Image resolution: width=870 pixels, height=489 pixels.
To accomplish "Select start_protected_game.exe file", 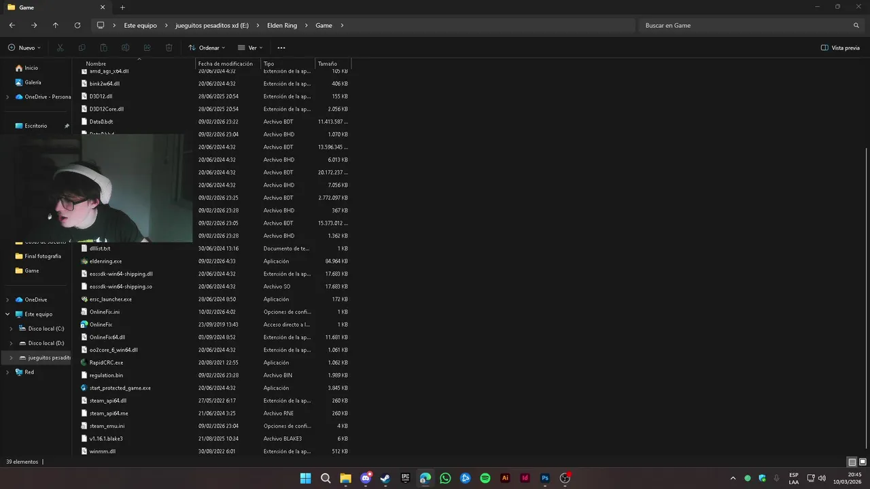I will (x=120, y=388).
